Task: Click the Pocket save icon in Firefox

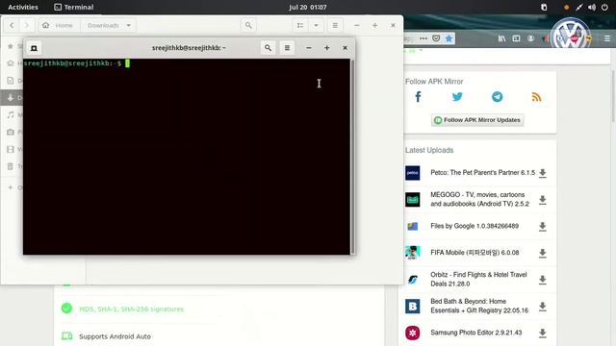Action: (x=436, y=38)
